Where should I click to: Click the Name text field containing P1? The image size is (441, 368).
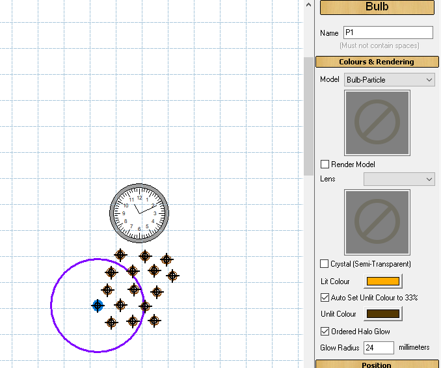pyautogui.click(x=388, y=33)
